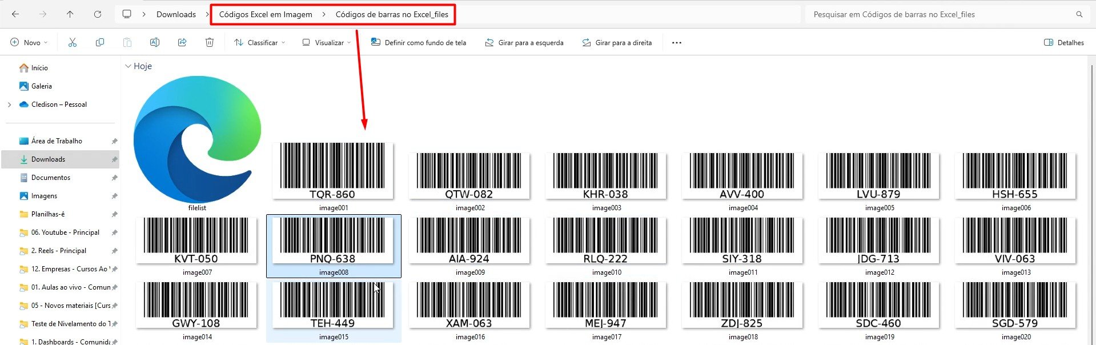Select image003 barcode KHR-038

click(606, 181)
